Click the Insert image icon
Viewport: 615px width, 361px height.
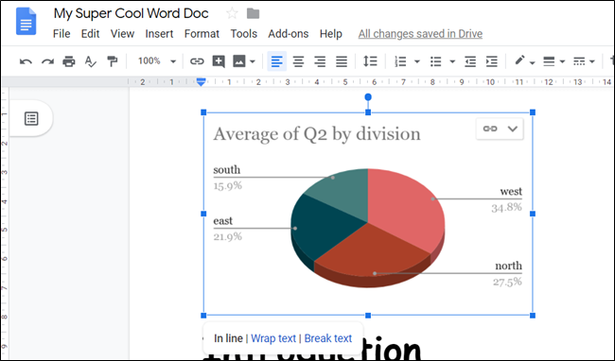point(239,61)
